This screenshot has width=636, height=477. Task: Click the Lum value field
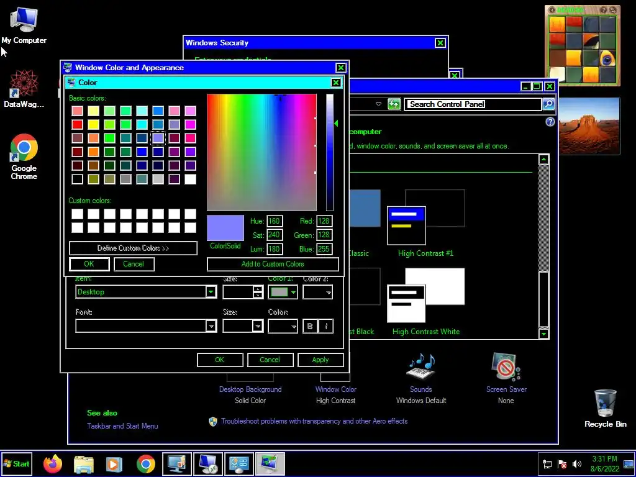[x=275, y=248]
